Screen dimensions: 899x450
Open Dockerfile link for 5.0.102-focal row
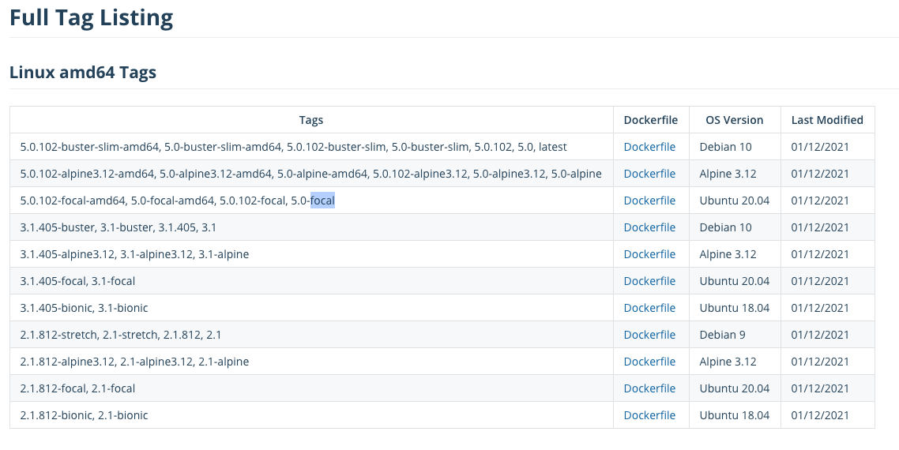click(x=649, y=201)
